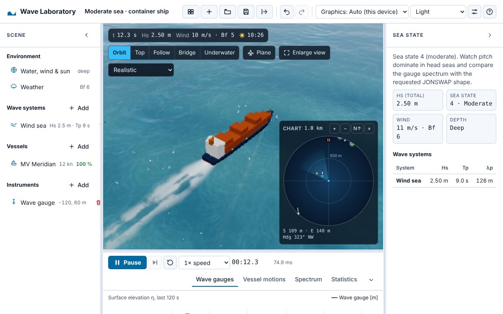The height and width of the screenshot is (314, 503).
Task: Zoom out the chart with minus button
Action: [345, 129]
